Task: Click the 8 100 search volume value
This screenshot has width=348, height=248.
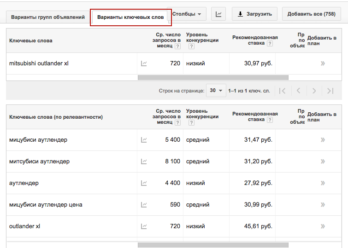Action: point(173,161)
